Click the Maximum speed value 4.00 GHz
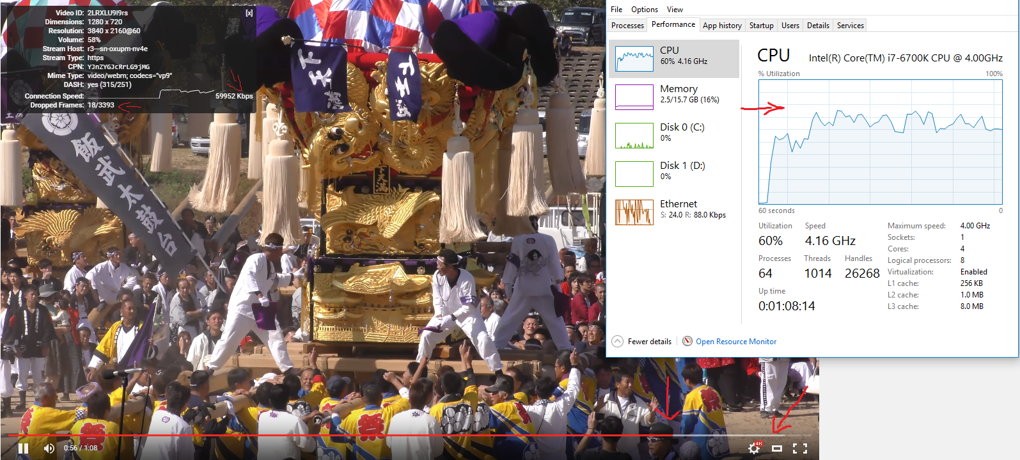The width and height of the screenshot is (1020, 460). (x=975, y=226)
